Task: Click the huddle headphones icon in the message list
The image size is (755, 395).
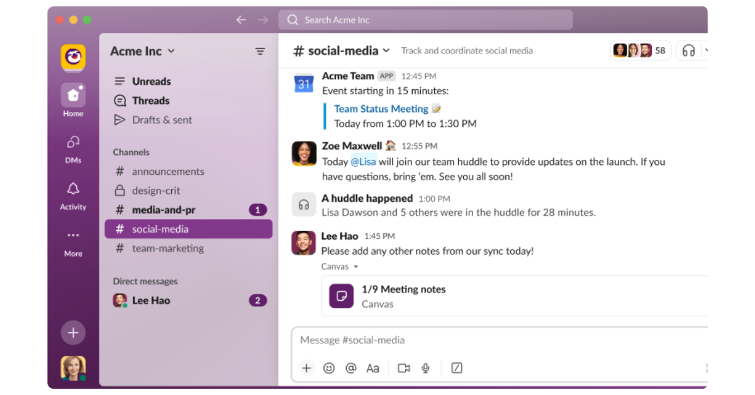Action: (304, 204)
